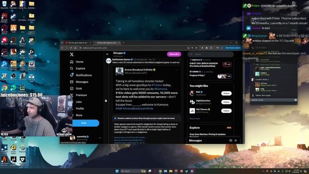Switch to the first browser tab

pos(78,43)
